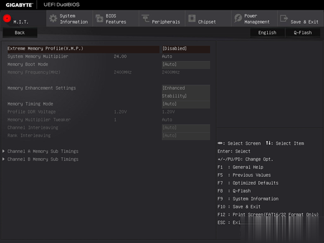Click the Chipset square icon
The width and height of the screenshot is (324, 243).
click(x=192, y=18)
